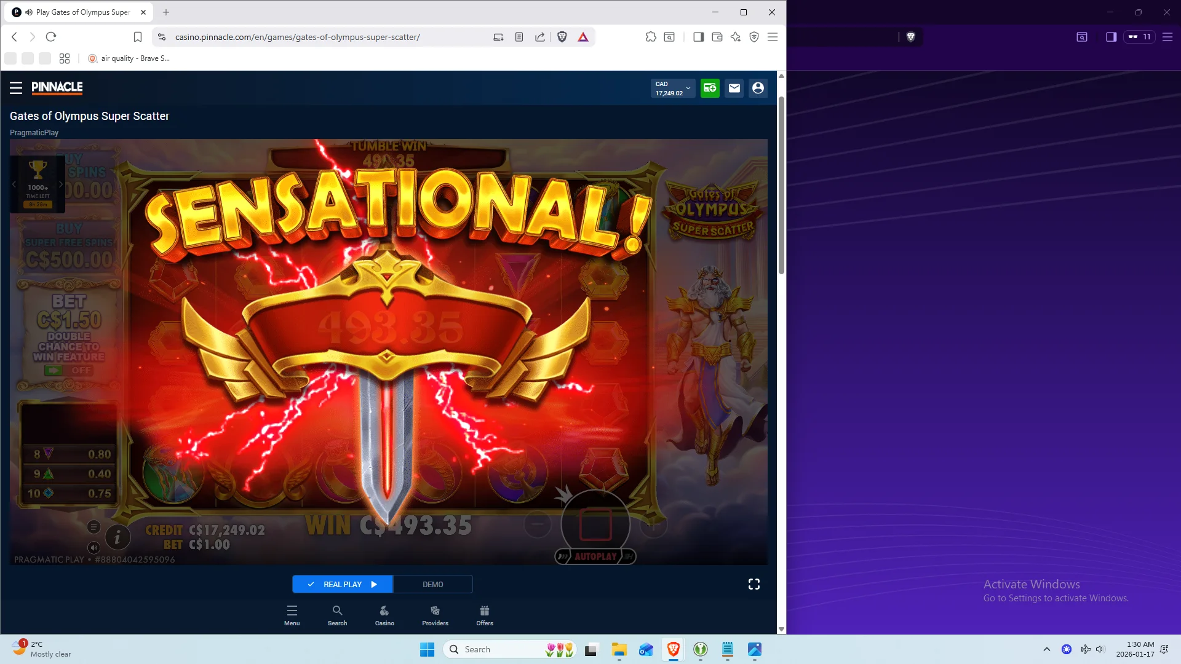The width and height of the screenshot is (1181, 664).
Task: Click the game info button
Action: (117, 537)
